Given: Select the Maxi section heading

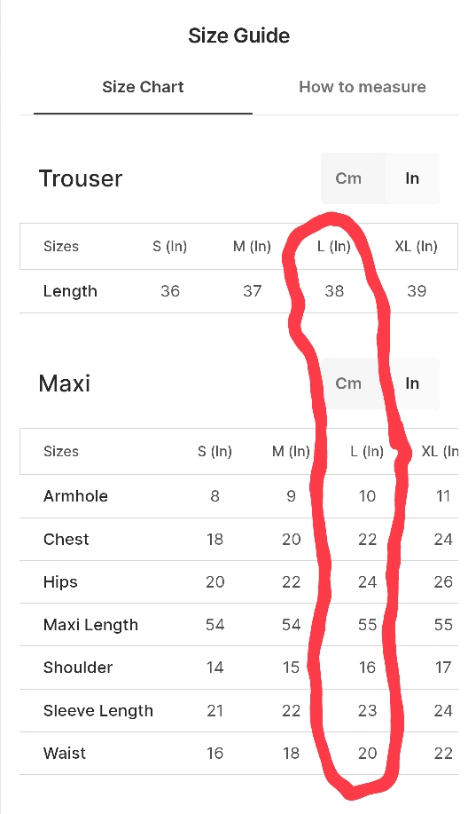Looking at the screenshot, I should (x=65, y=383).
